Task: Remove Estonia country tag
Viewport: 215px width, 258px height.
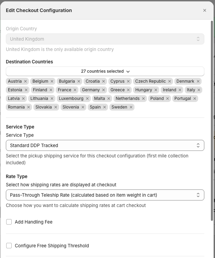Action: (26, 90)
